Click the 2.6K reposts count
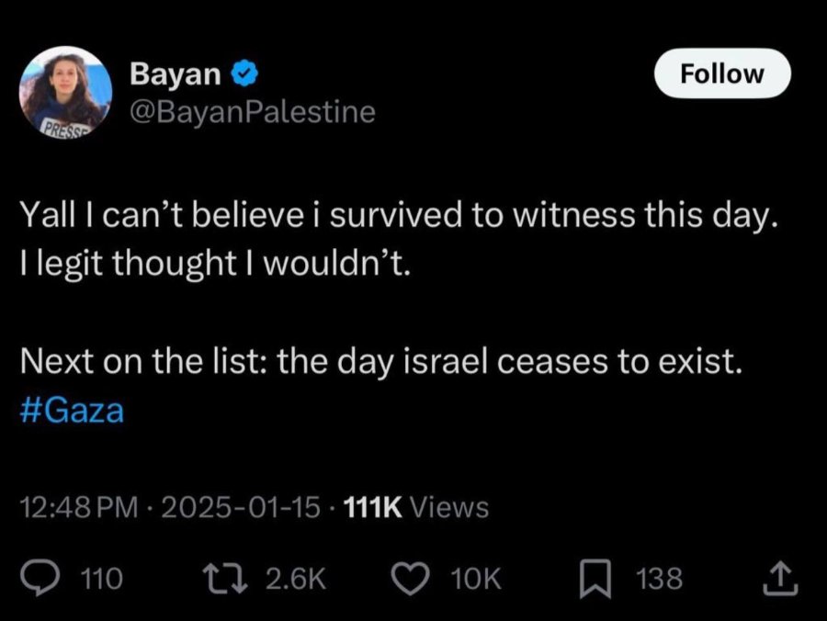The width and height of the screenshot is (827, 621). point(296,579)
